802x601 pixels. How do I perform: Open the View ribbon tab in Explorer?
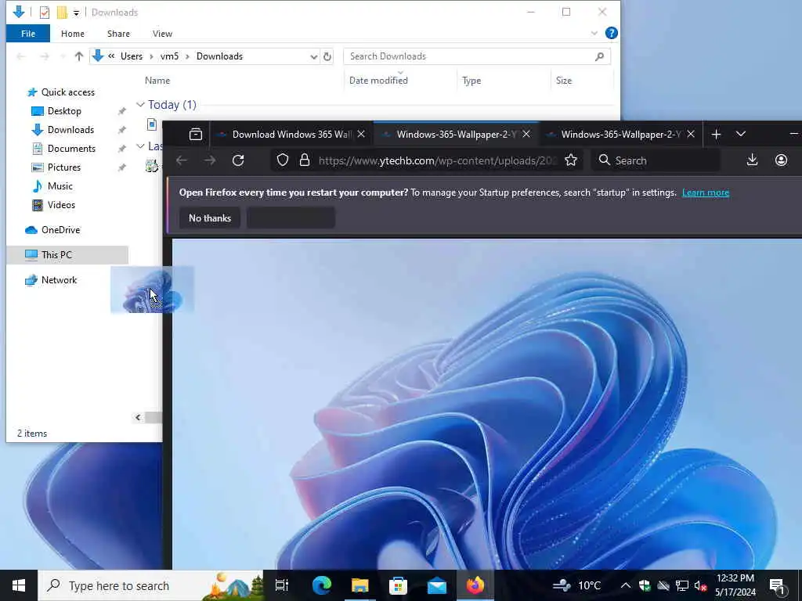click(162, 34)
